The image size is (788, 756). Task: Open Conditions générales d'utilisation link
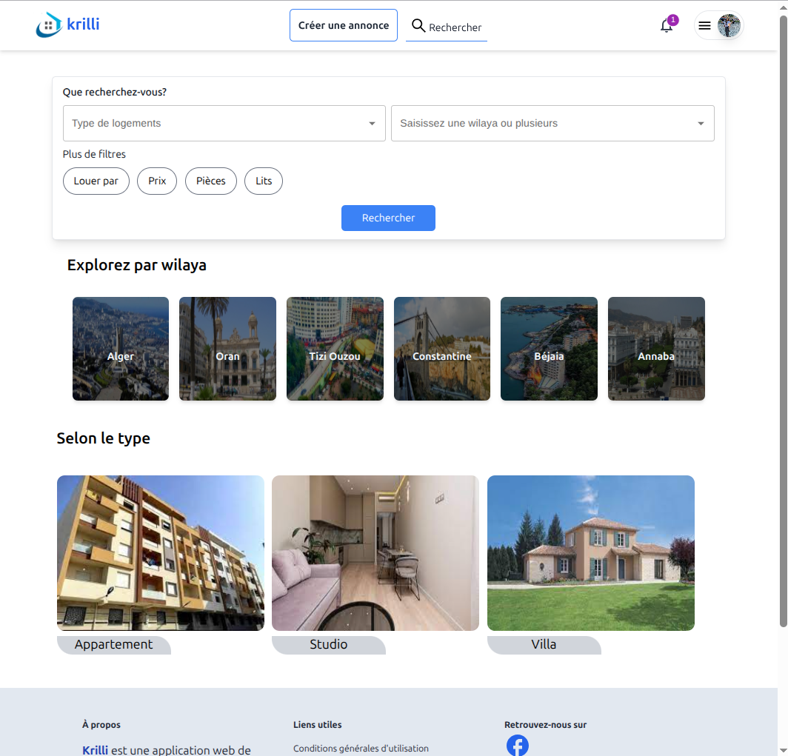[361, 749]
